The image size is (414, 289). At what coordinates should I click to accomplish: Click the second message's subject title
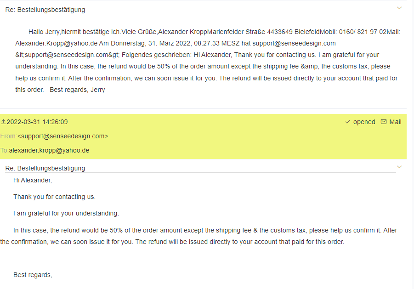45,168
